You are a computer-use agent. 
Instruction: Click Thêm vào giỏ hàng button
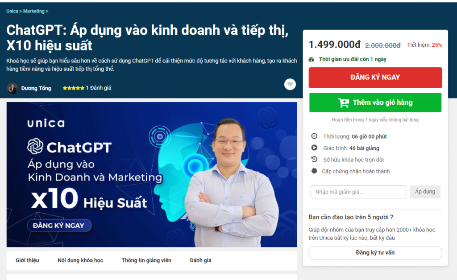pyautogui.click(x=375, y=103)
